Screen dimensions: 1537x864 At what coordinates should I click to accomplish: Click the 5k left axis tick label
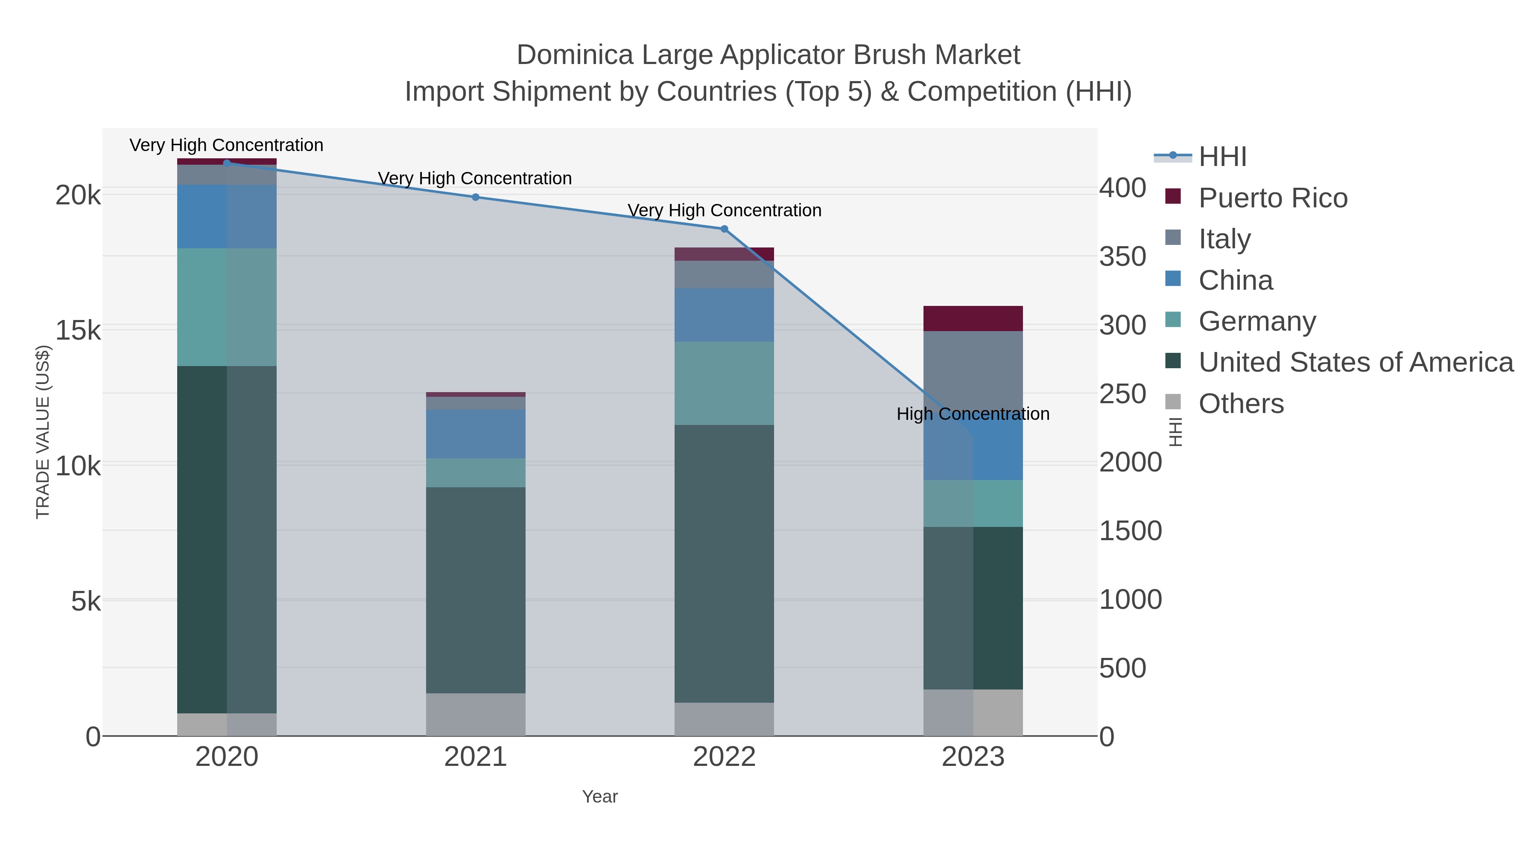click(x=86, y=601)
